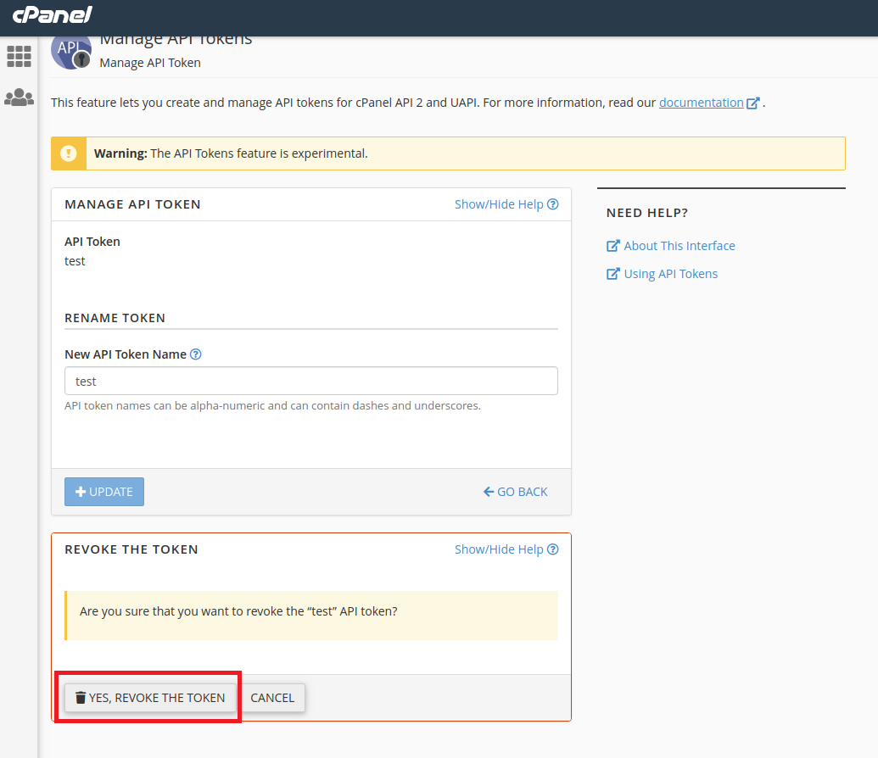878x758 pixels.
Task: Click the About This Interface link
Action: 679,245
